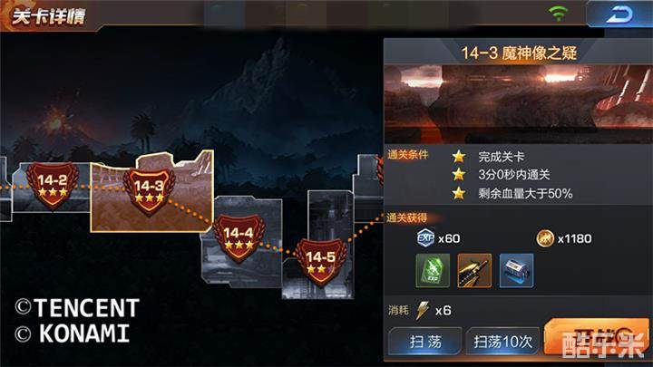Open the 14-5 stage badge
This screenshot has height=367, width=653.
[321, 263]
